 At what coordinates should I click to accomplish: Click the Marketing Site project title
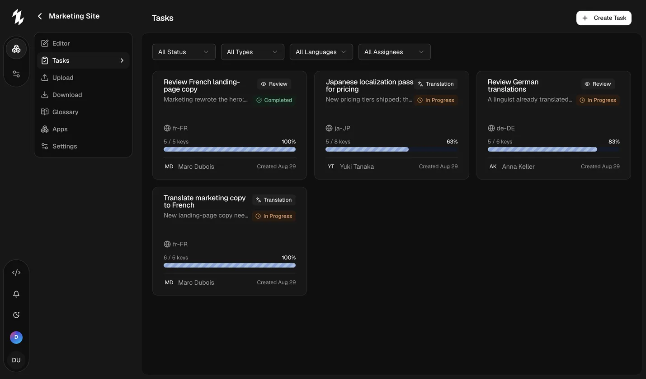pos(74,16)
